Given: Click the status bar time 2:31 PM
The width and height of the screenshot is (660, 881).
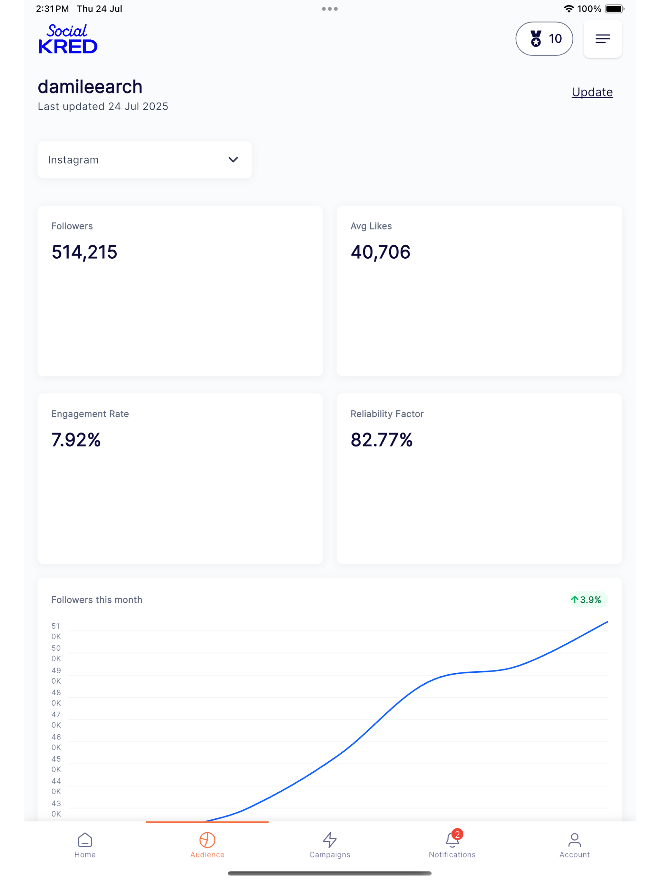Looking at the screenshot, I should pos(52,9).
